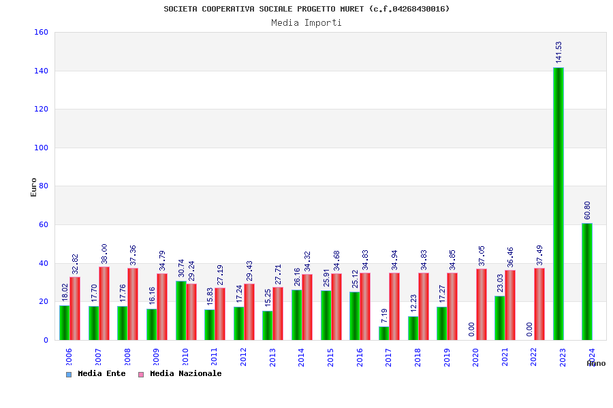Click the 2011 year axis label

(x=215, y=357)
